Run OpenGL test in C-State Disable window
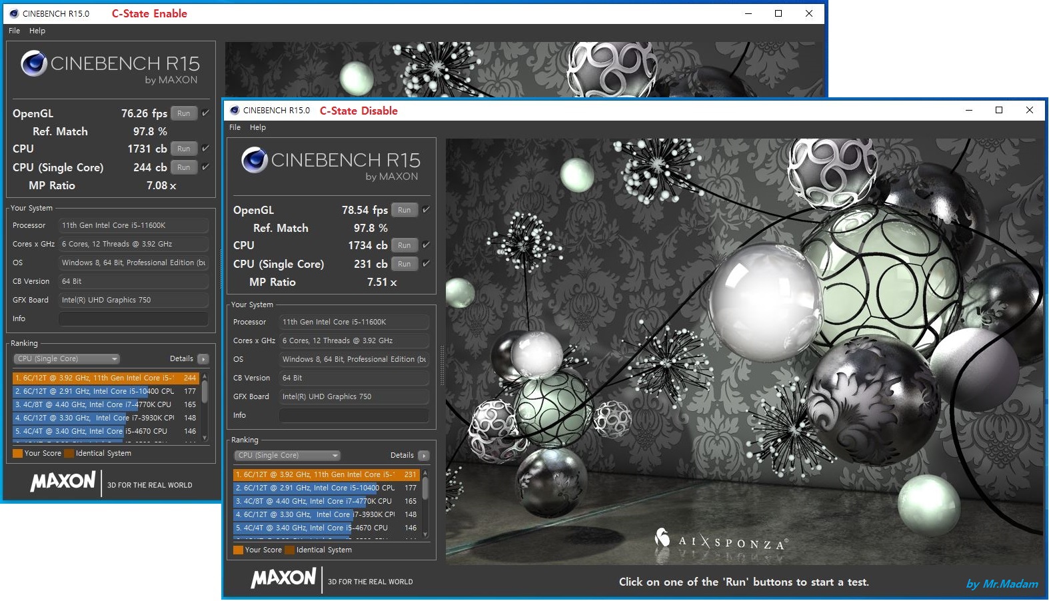 tap(405, 210)
